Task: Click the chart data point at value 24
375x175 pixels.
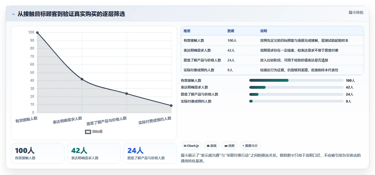Action: [x=127, y=94]
